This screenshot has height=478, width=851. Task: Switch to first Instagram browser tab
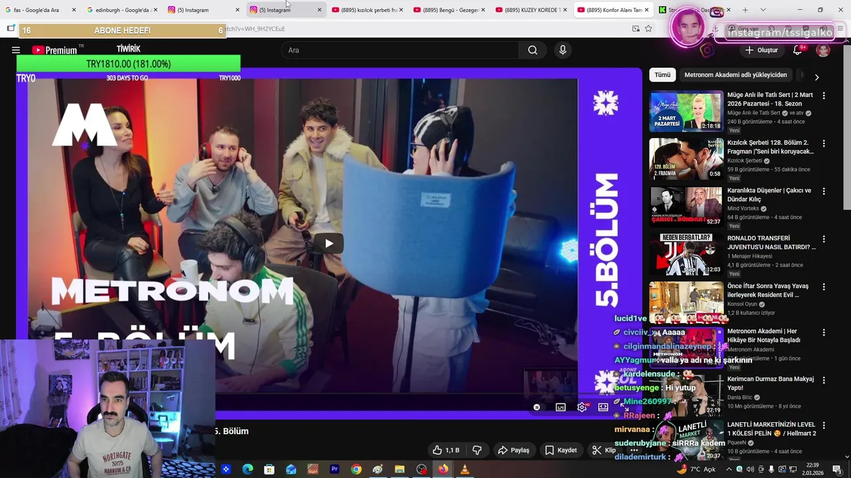(x=203, y=10)
